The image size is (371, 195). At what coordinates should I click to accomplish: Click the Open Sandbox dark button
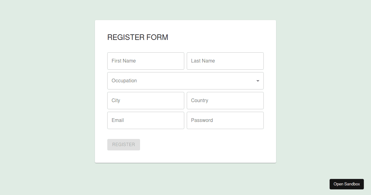pyautogui.click(x=347, y=184)
